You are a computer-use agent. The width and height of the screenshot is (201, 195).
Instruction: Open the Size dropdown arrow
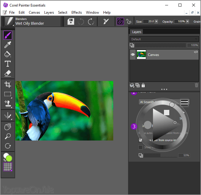157,21
